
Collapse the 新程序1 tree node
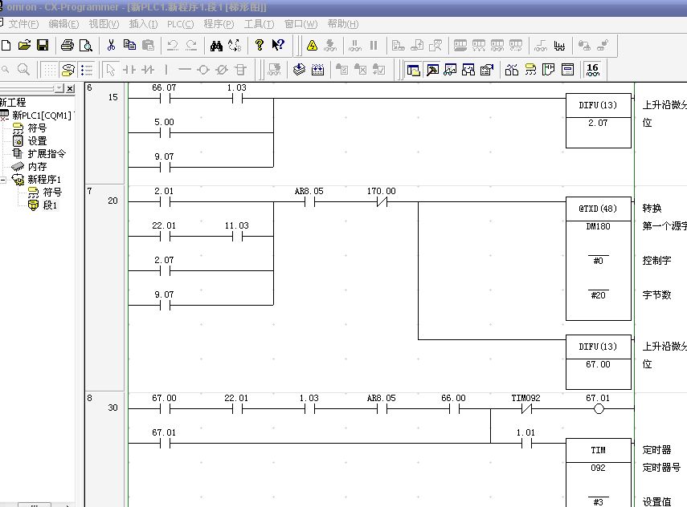coord(3,180)
